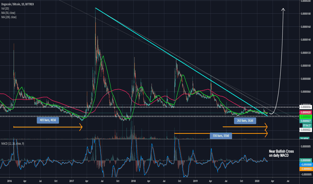The image size is (313, 184).
Task: Click the Dogecoin / Bitcoin symbol title
Action: click(x=17, y=4)
